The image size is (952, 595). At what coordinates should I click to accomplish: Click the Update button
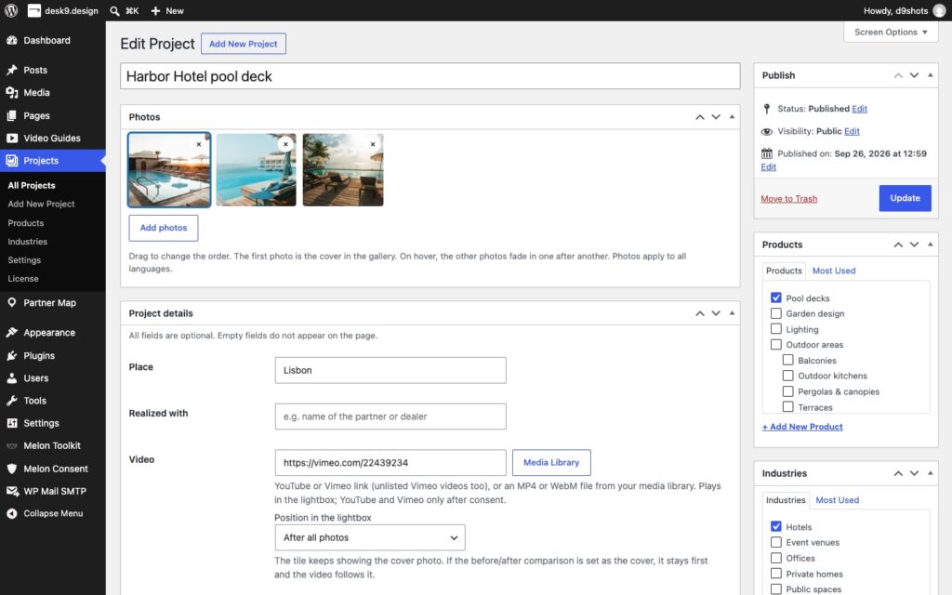click(x=905, y=198)
